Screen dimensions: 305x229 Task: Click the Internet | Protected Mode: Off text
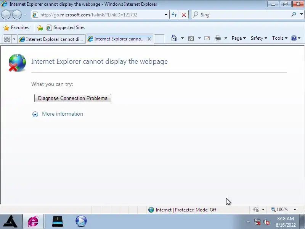186,210
